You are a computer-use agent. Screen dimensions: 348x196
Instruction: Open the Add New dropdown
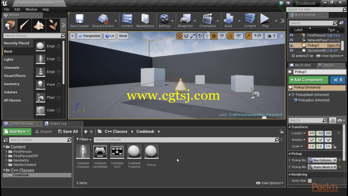(17, 132)
